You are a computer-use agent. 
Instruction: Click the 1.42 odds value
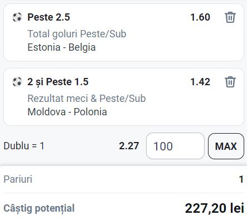coord(200,82)
